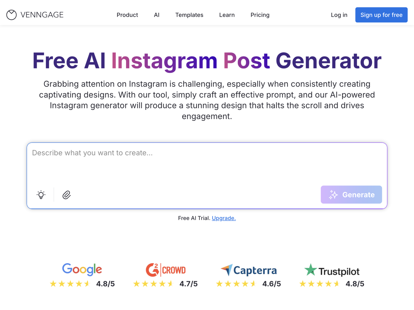414x310 pixels.
Task: Click the Sign up for free button
Action: (381, 15)
